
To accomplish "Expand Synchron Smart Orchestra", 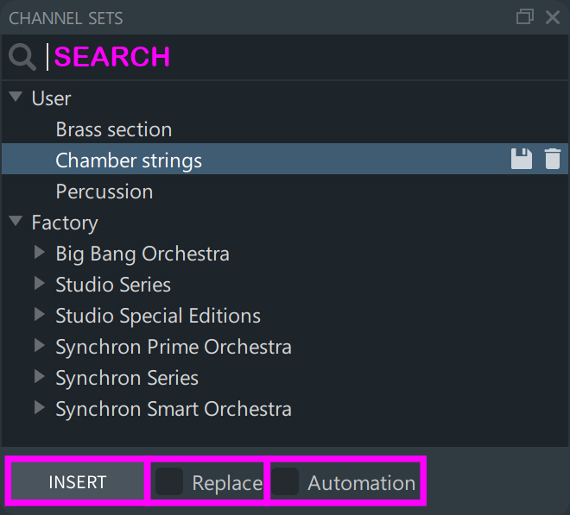I will coord(39,408).
